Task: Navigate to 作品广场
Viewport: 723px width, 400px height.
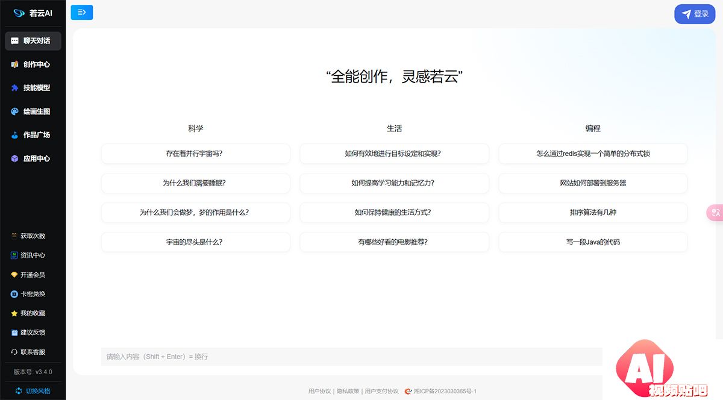Action: tap(33, 135)
